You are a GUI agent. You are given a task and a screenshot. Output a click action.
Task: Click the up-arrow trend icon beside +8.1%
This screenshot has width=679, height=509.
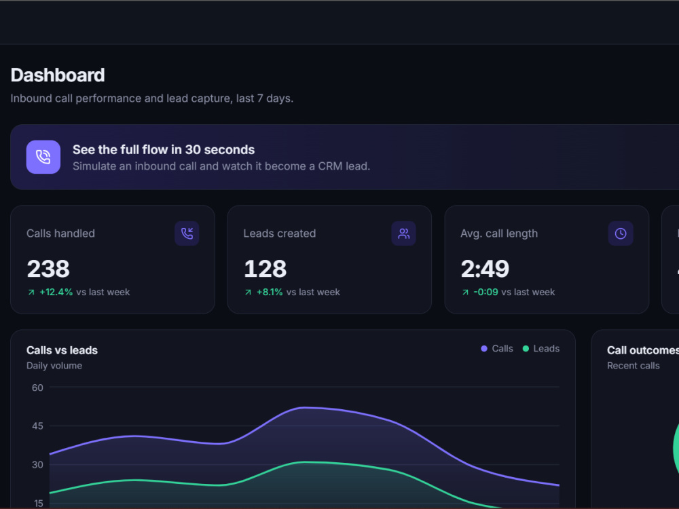[248, 292]
